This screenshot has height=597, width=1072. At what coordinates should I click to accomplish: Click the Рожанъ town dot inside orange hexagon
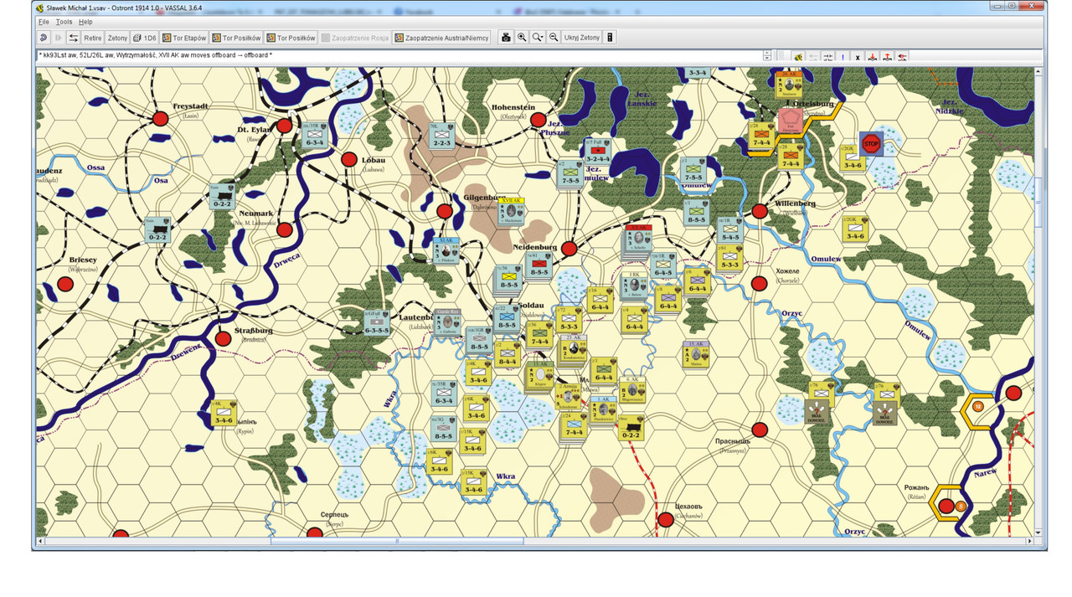pyautogui.click(x=946, y=506)
